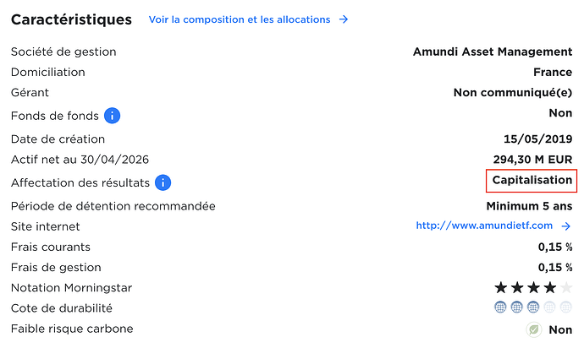Click the Notation Morningstar label
Viewport: 584px width, 348px height.
[x=71, y=288]
